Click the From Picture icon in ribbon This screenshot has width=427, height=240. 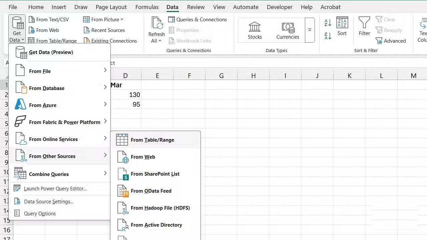86,20
